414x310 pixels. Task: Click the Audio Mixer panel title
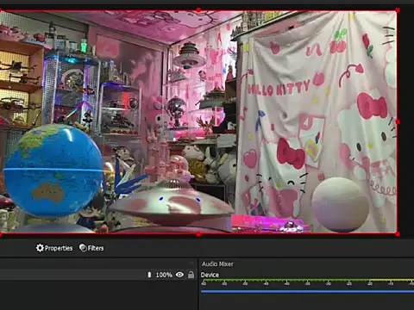tap(217, 263)
